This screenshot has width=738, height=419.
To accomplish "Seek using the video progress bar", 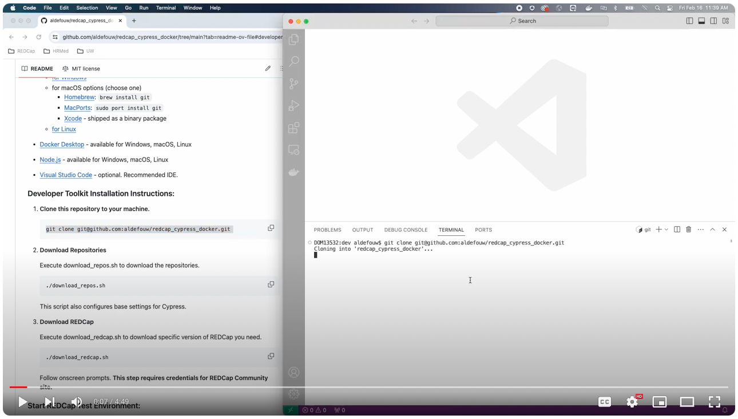I will point(368,388).
